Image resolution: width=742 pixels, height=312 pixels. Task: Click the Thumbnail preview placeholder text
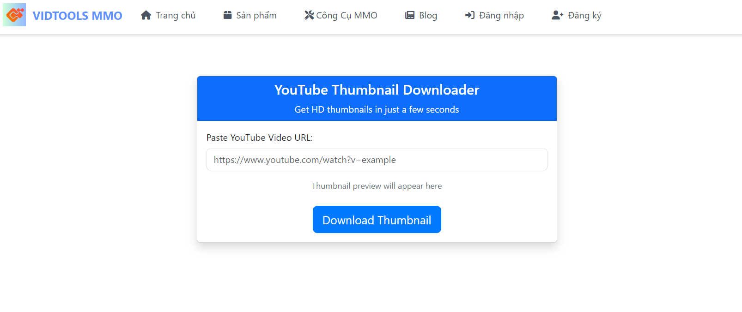[x=377, y=186]
